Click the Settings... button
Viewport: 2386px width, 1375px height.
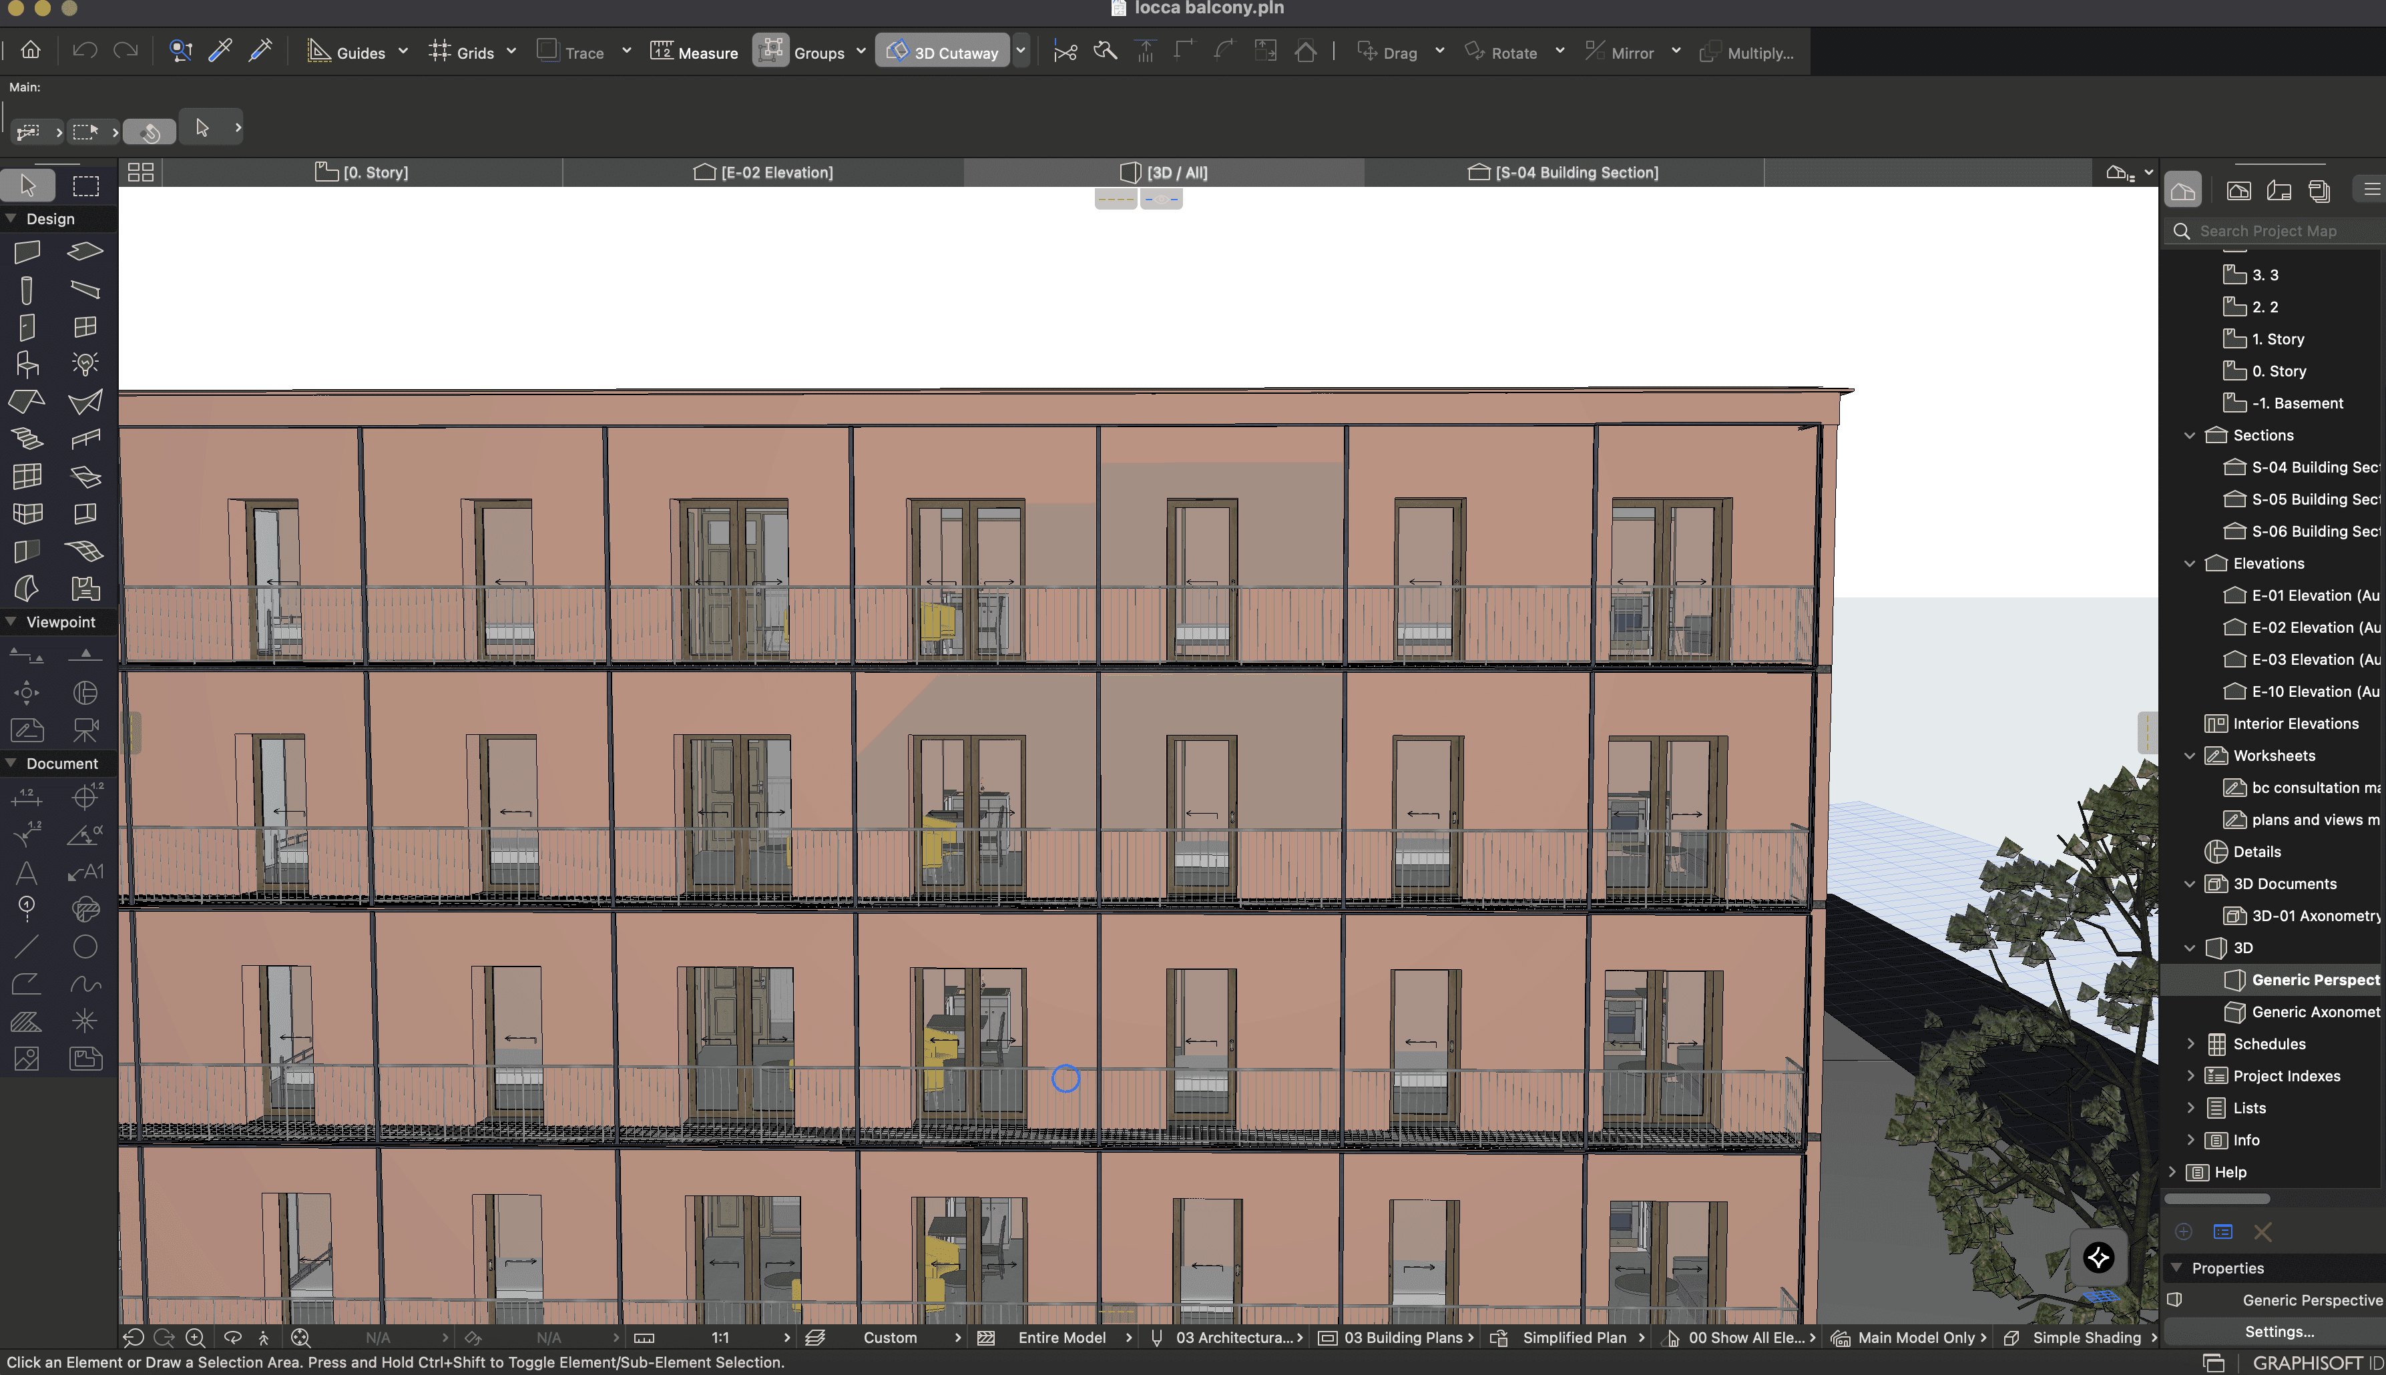pos(2279,1332)
